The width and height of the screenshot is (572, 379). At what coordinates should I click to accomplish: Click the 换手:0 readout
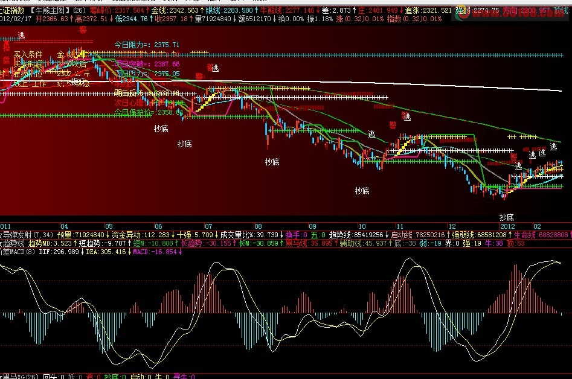pos(296,235)
